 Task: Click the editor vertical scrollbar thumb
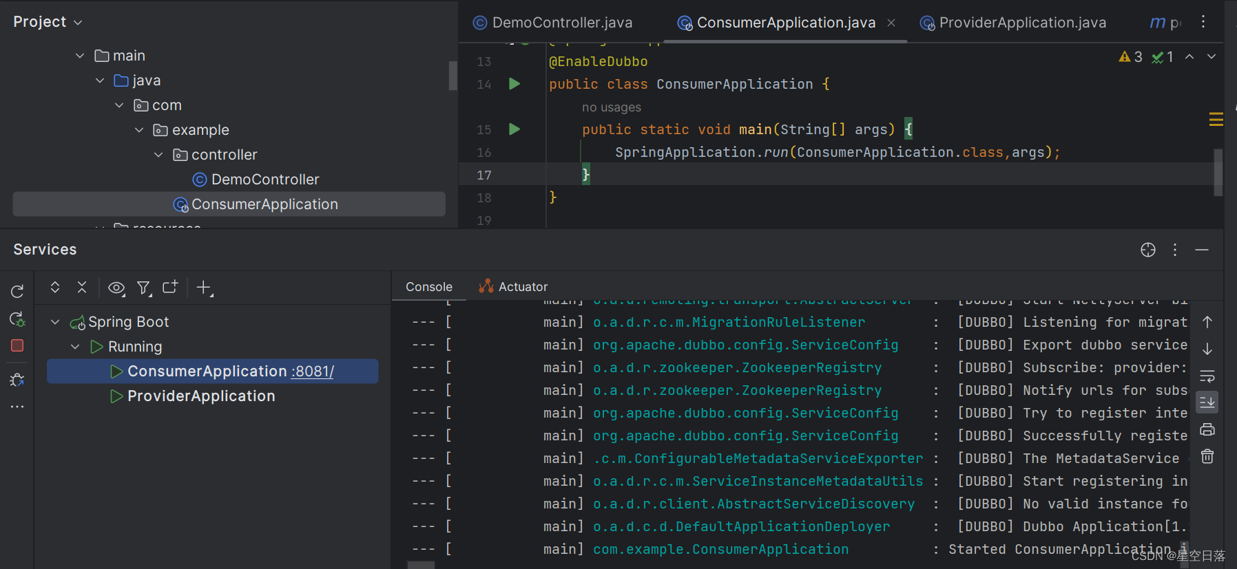point(1218,172)
